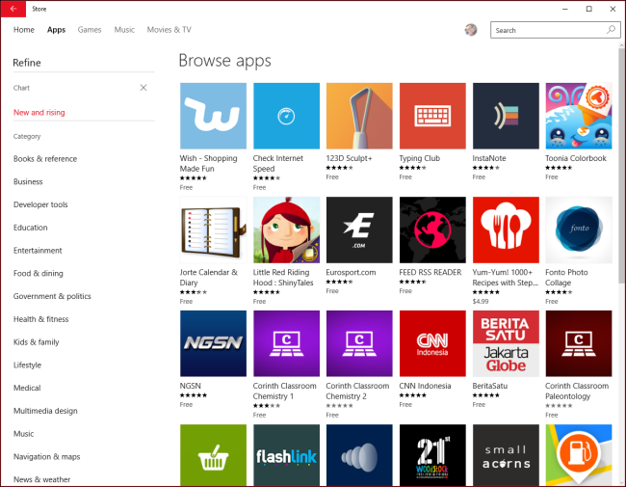Filter by Kids & family category
Viewport: 626px width, 487px height.
click(x=37, y=342)
